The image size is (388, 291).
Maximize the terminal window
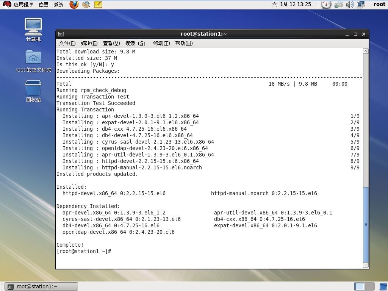coord(355,34)
